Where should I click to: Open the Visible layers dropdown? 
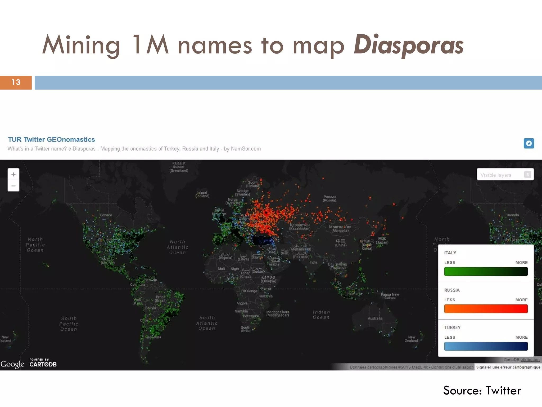[505, 175]
